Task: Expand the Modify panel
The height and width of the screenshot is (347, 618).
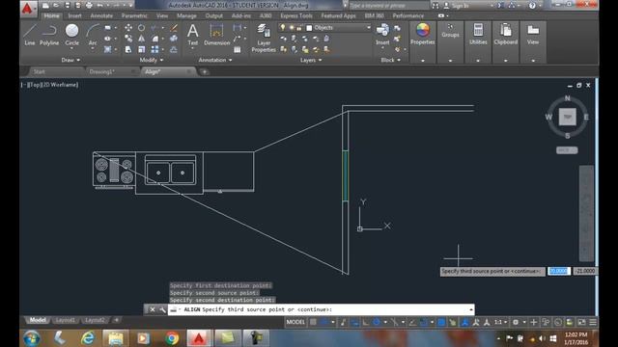Action: pos(152,60)
